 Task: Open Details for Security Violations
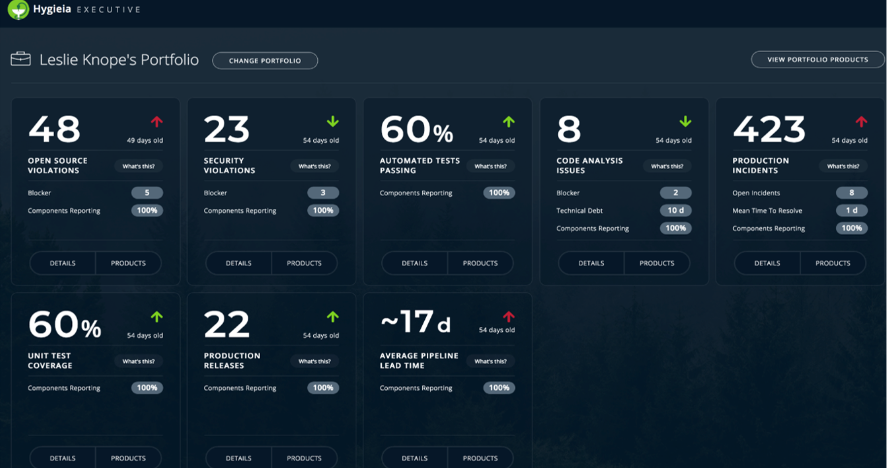[x=238, y=263]
